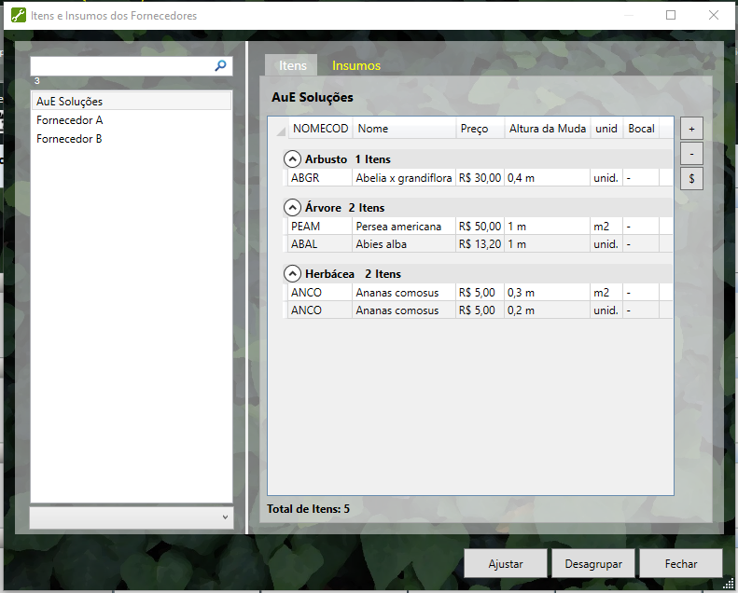Select Fornecedor B in supplier list
Screen dimensions: 738x593
(x=70, y=139)
